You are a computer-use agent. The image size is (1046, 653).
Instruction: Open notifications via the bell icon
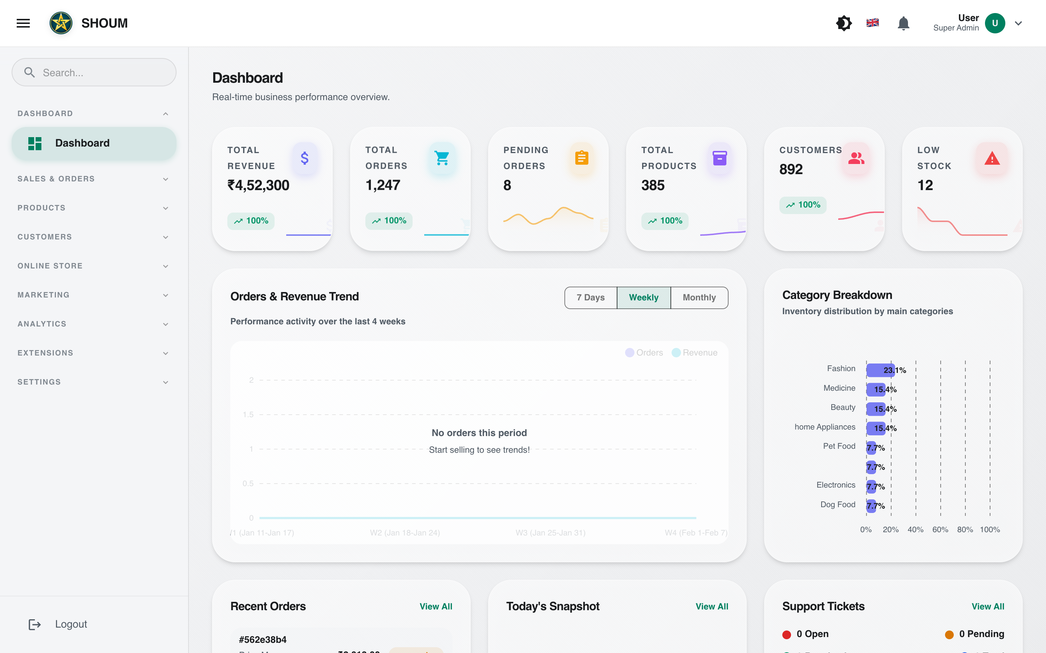pos(903,23)
